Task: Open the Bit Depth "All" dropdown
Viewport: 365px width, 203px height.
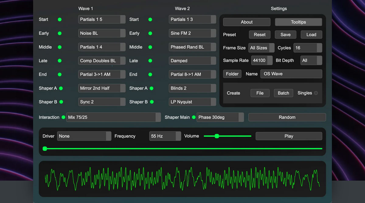Action: tap(311, 60)
